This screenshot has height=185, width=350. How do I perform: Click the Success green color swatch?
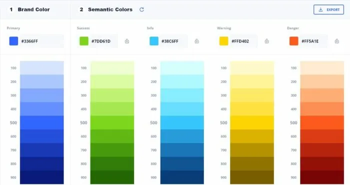tap(84, 41)
